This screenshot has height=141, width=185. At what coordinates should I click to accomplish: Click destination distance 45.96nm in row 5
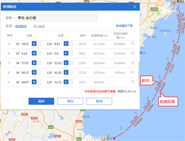pos(120,44)
